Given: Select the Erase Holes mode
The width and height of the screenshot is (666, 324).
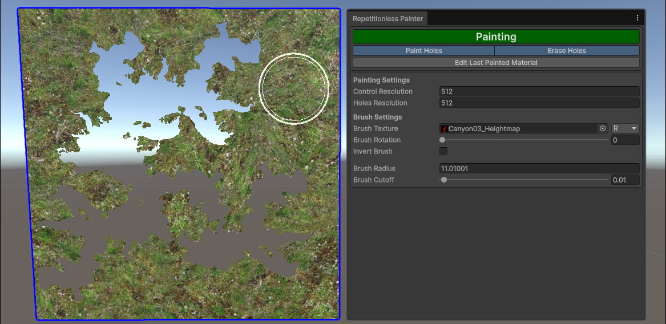Looking at the screenshot, I should (x=567, y=51).
